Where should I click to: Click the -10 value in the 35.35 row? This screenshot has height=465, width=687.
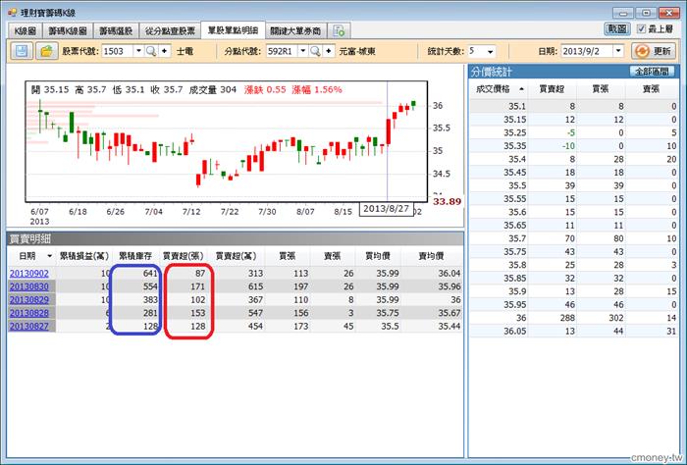(568, 146)
